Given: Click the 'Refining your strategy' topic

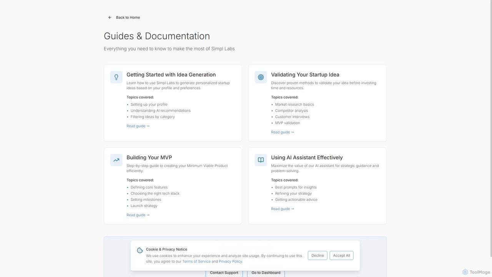Looking at the screenshot, I should (x=293, y=194).
